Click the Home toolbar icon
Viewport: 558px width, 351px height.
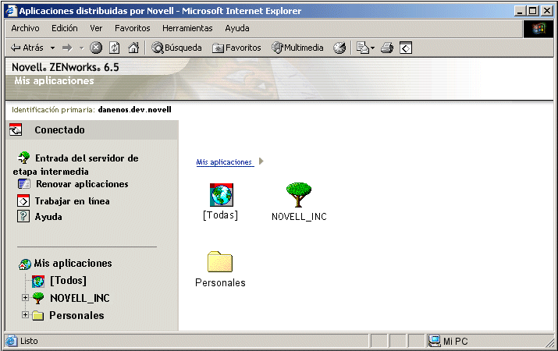[133, 48]
